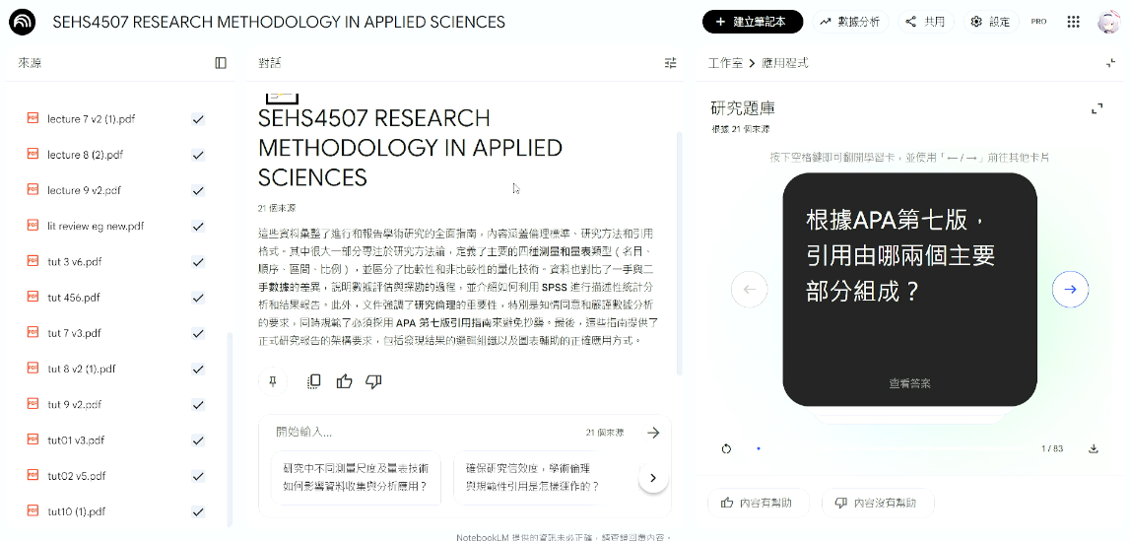Restart the flashcard deck
Screen dimensions: 1130x541
[726, 448]
